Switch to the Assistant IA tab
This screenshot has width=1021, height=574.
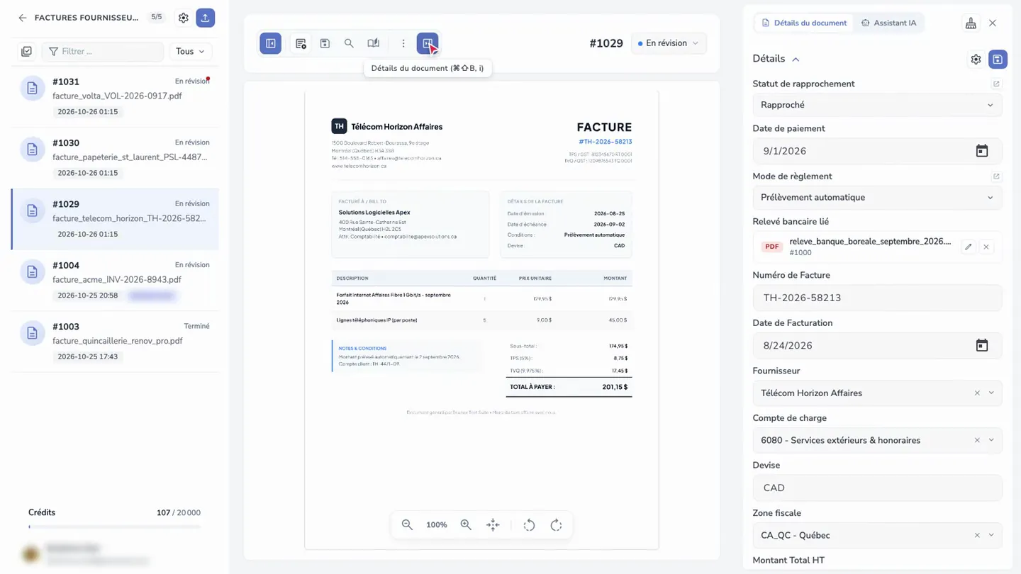point(888,23)
